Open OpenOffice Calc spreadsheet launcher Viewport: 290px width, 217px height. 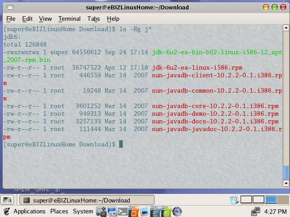click(x=166, y=211)
